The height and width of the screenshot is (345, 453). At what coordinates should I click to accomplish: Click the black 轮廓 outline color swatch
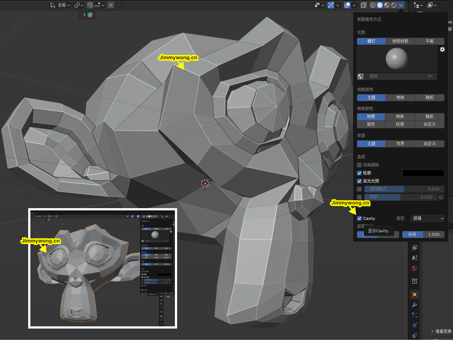(x=423, y=173)
